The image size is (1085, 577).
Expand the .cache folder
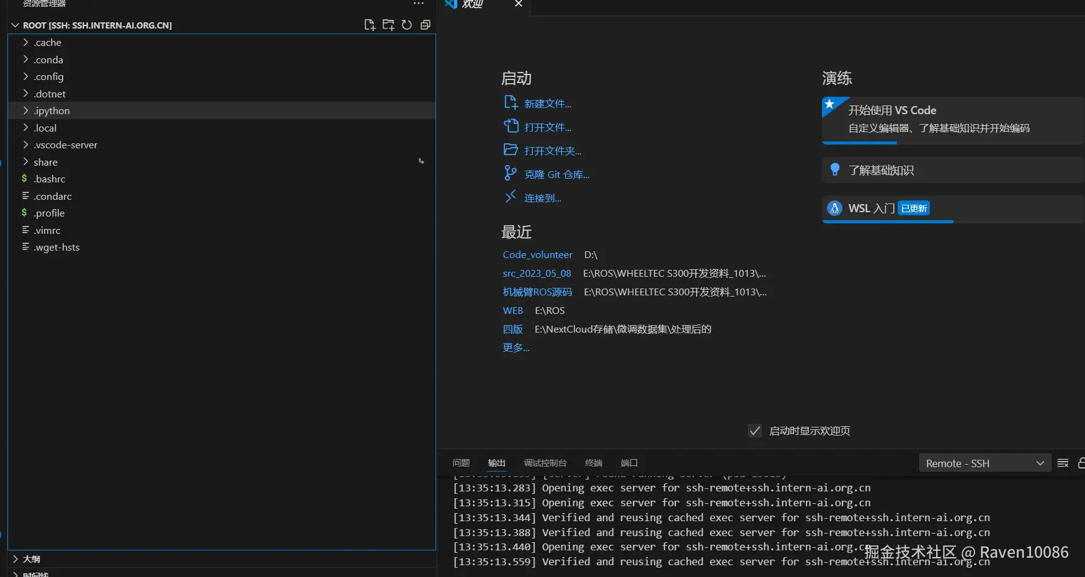click(x=25, y=42)
